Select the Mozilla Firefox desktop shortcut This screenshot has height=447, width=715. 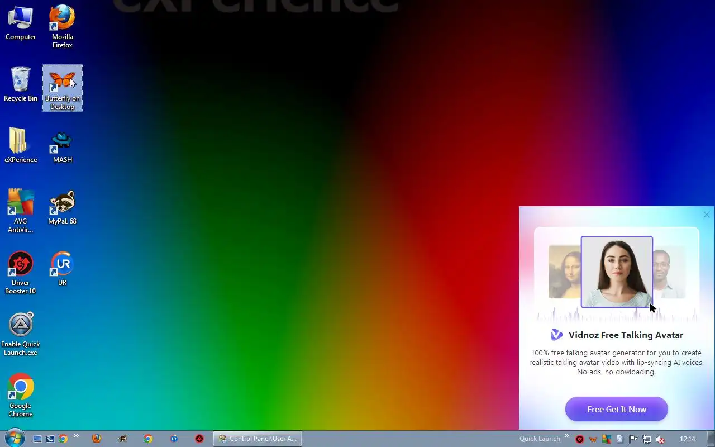(63, 26)
